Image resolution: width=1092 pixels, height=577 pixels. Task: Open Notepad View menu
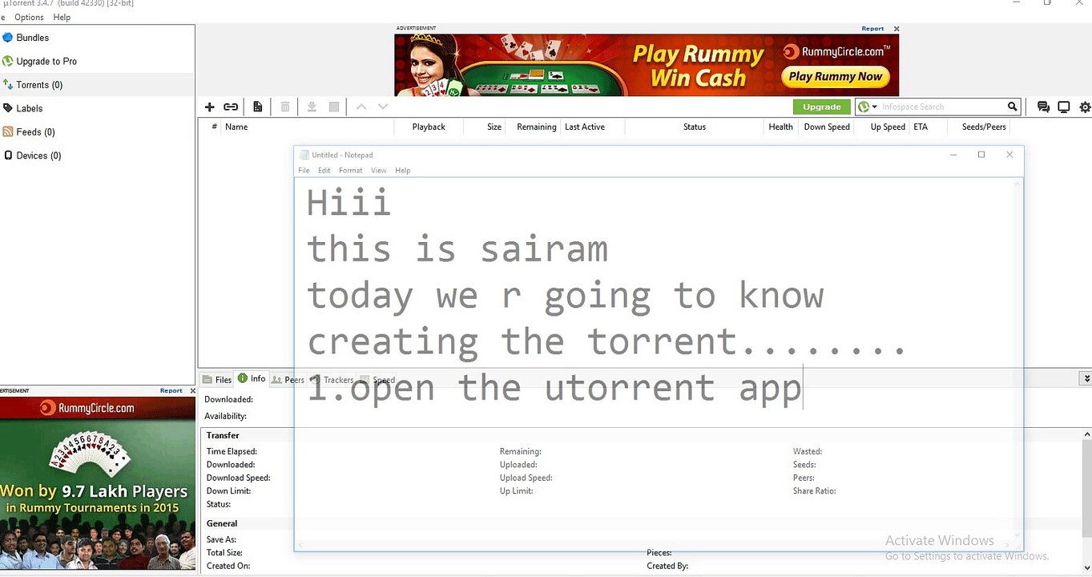click(378, 171)
